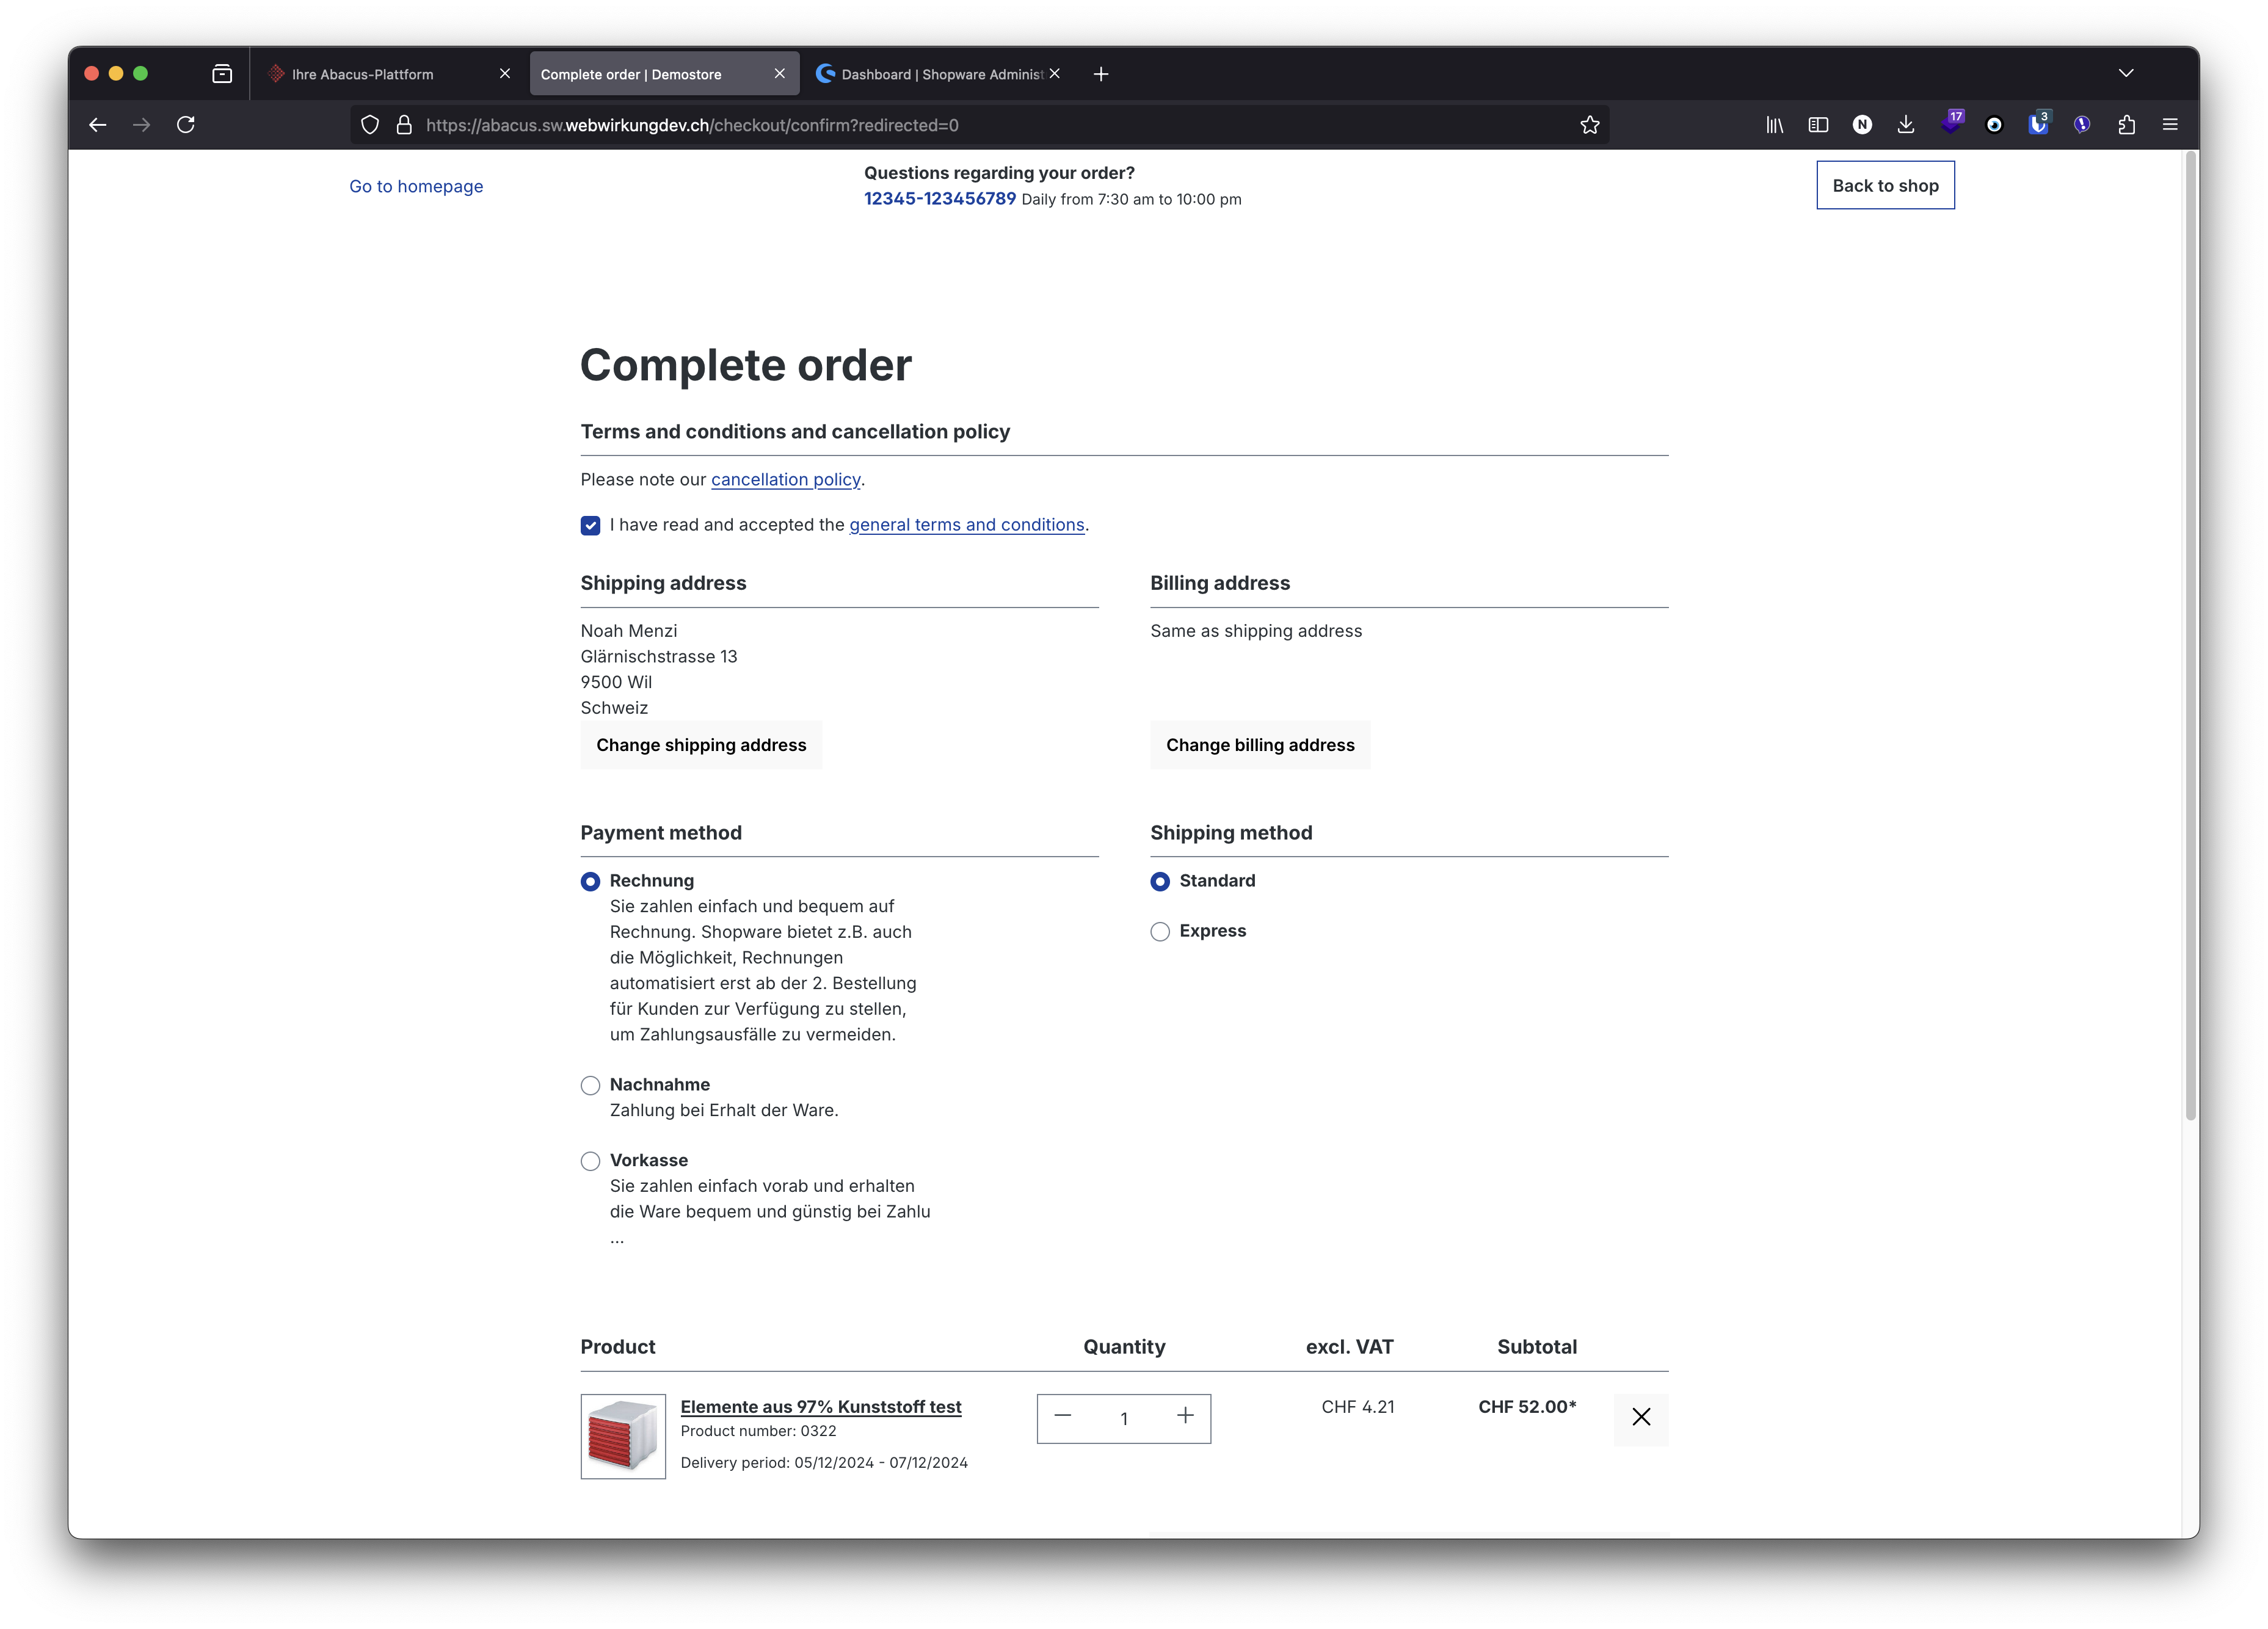2268x1629 pixels.
Task: Select Nachnahme payment method
Action: [590, 1086]
